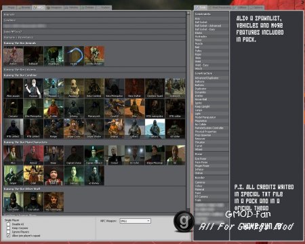The width and height of the screenshot is (305, 244).
Task: Uncheck Allow join player's squad
Action: click(8, 236)
